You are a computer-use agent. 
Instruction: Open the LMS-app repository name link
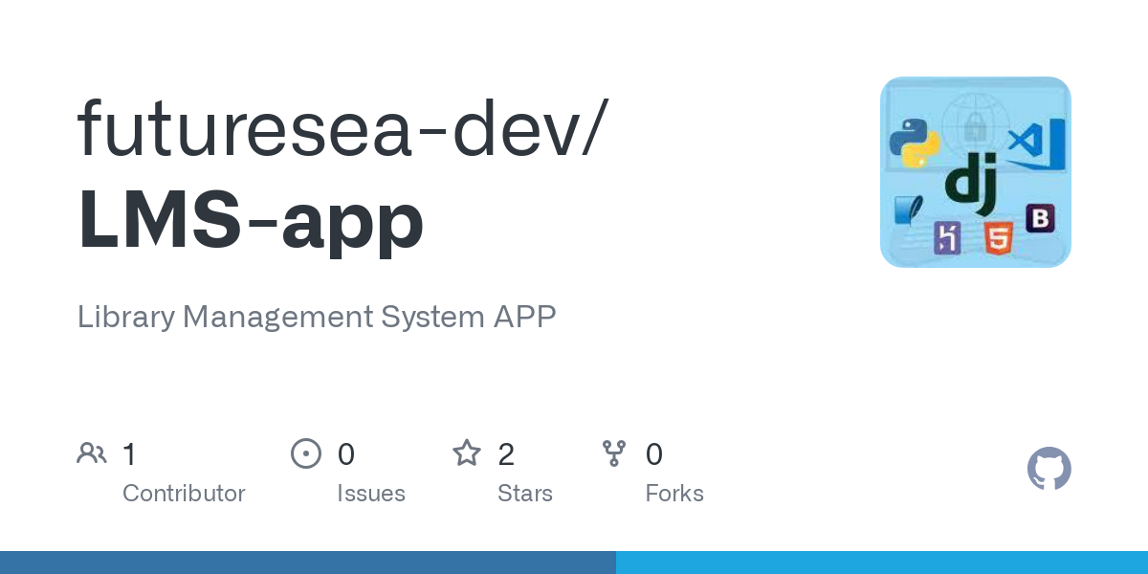pyautogui.click(x=249, y=220)
